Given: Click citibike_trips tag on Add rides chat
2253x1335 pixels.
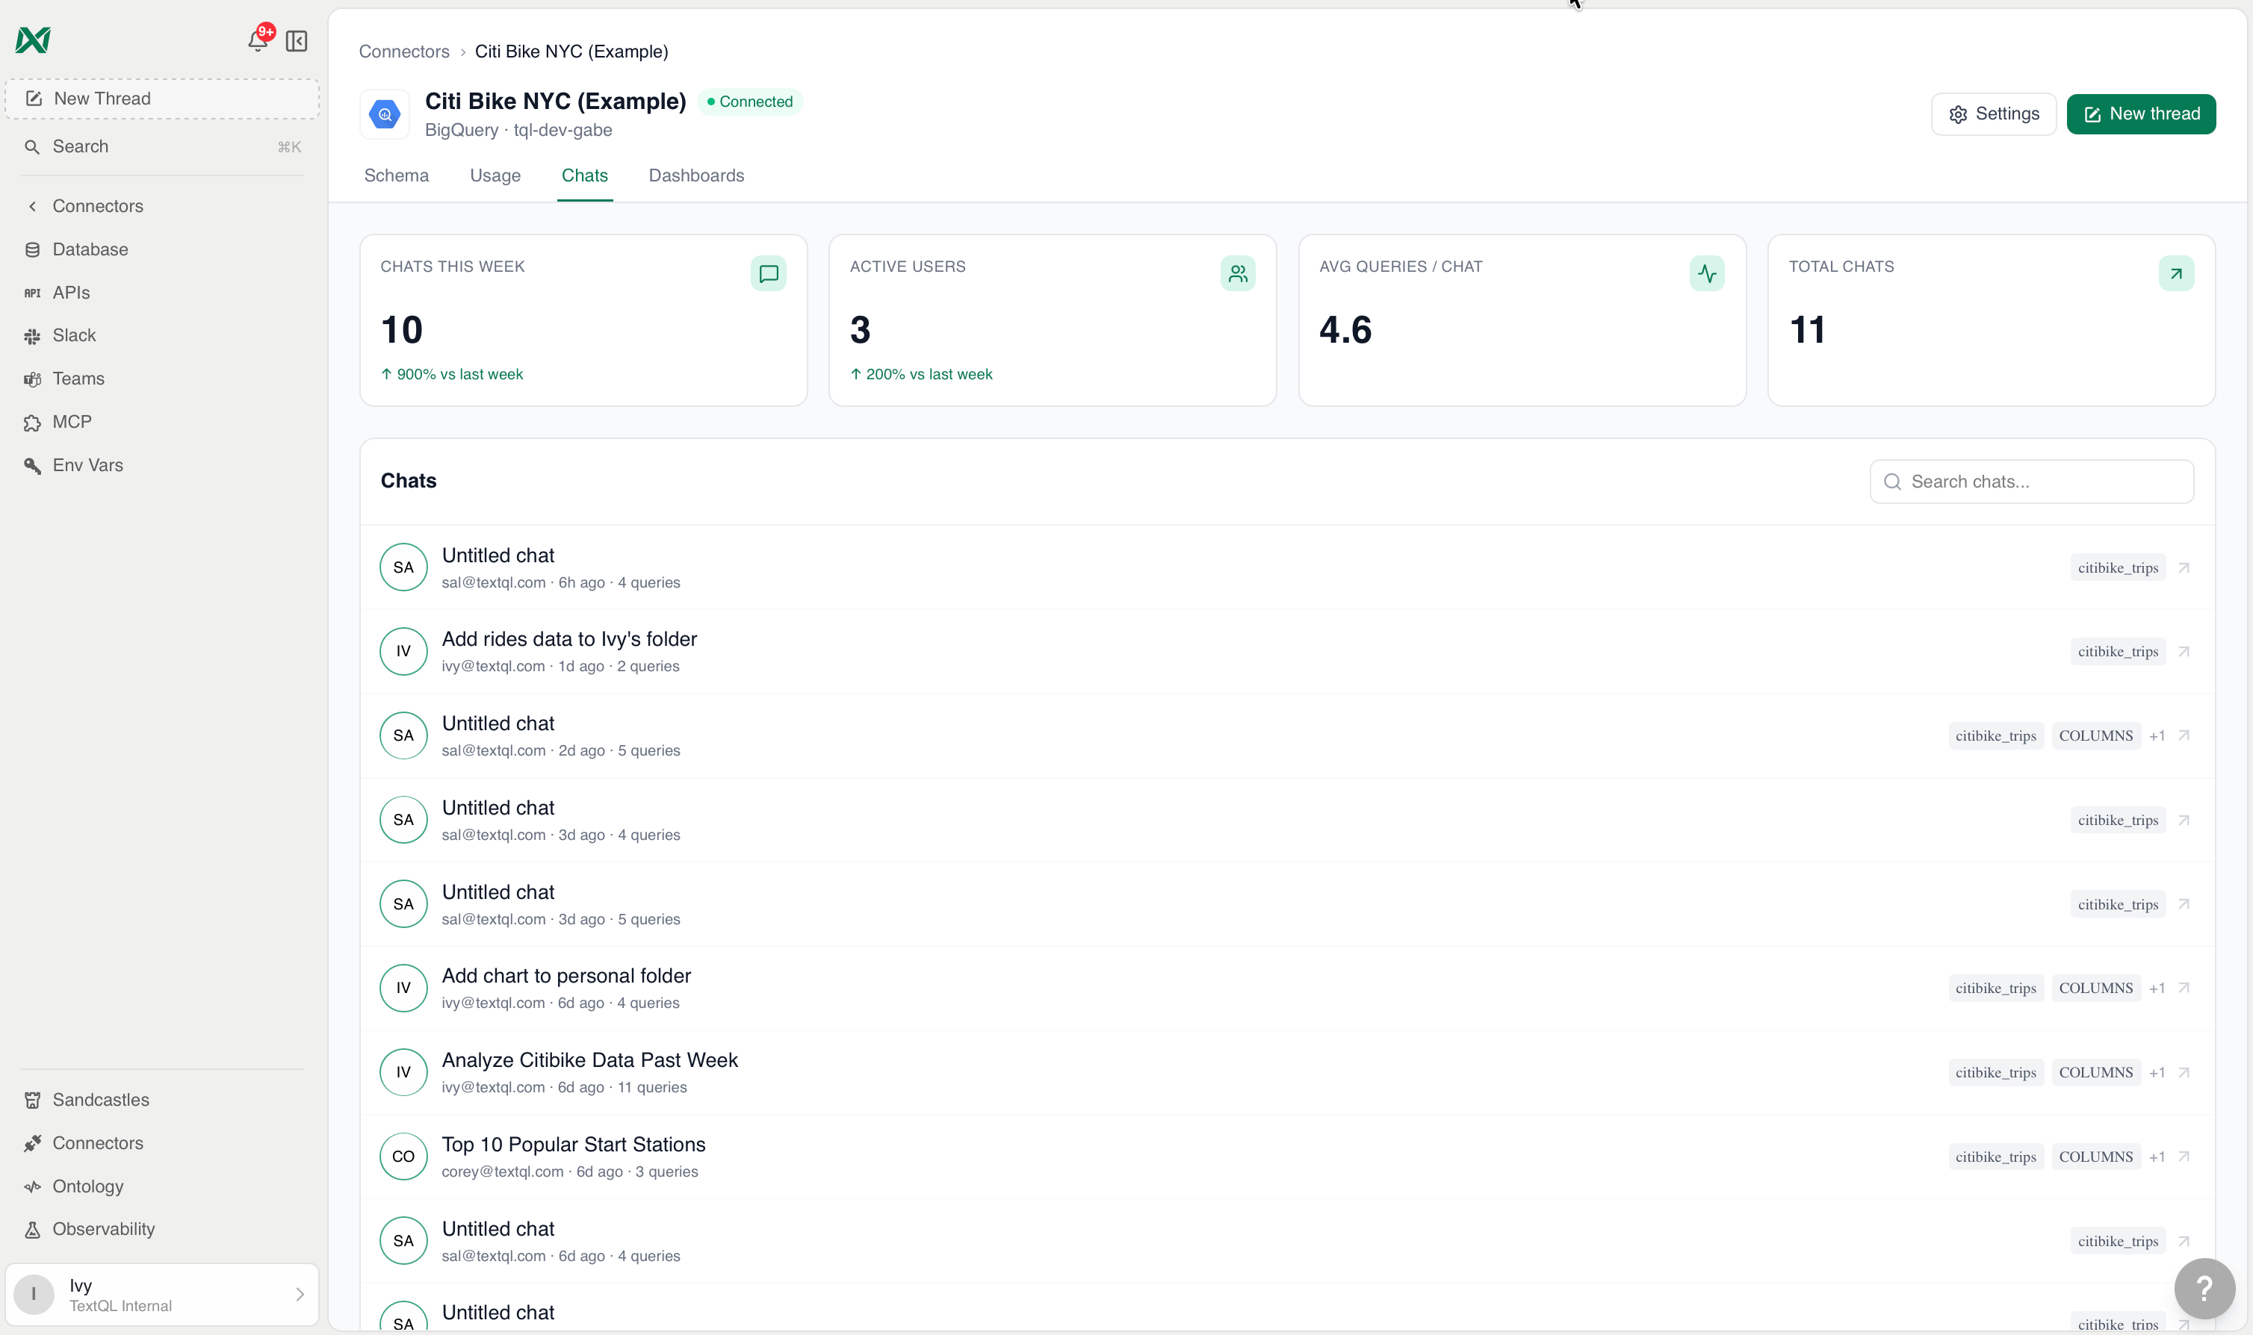Looking at the screenshot, I should pyautogui.click(x=2117, y=651).
